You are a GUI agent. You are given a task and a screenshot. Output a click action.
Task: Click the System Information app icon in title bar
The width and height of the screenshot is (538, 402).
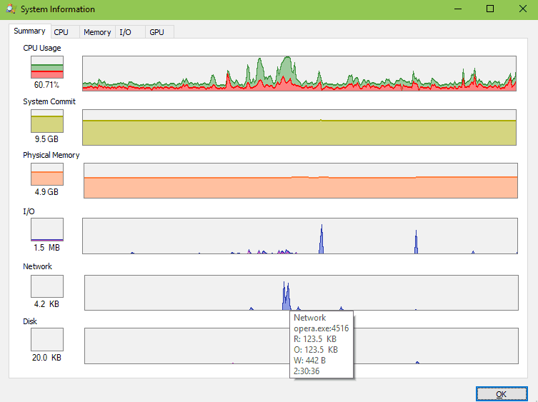click(11, 9)
